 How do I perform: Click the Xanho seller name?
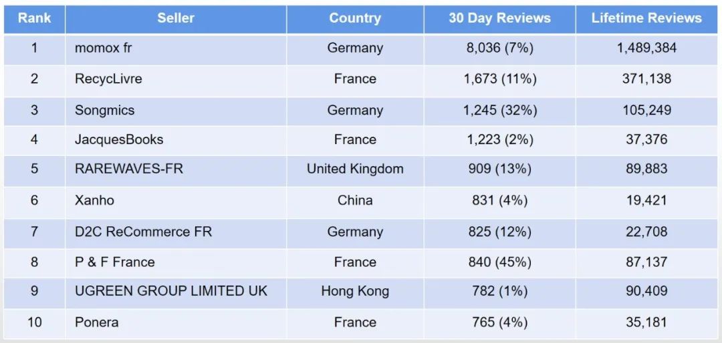tap(94, 200)
